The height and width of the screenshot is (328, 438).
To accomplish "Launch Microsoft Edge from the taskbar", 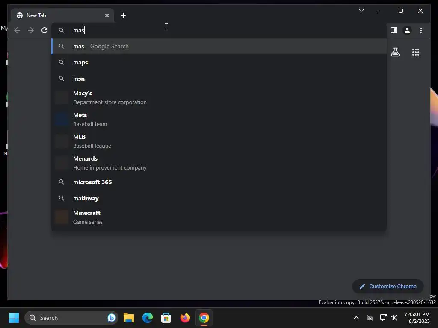I will coord(148,318).
